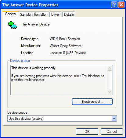Click 'The Answer Device' name label

coord(35,24)
